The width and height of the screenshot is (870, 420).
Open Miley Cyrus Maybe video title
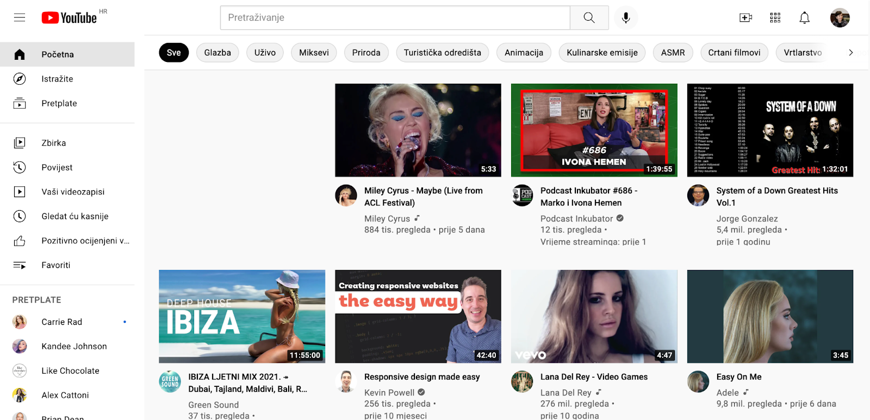click(424, 197)
